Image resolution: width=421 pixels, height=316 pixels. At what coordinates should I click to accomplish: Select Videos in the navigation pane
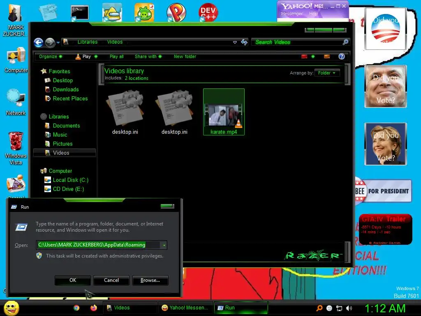tap(65, 153)
